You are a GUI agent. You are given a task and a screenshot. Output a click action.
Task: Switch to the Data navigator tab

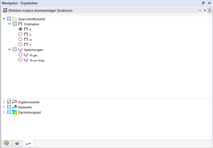pos(6,143)
